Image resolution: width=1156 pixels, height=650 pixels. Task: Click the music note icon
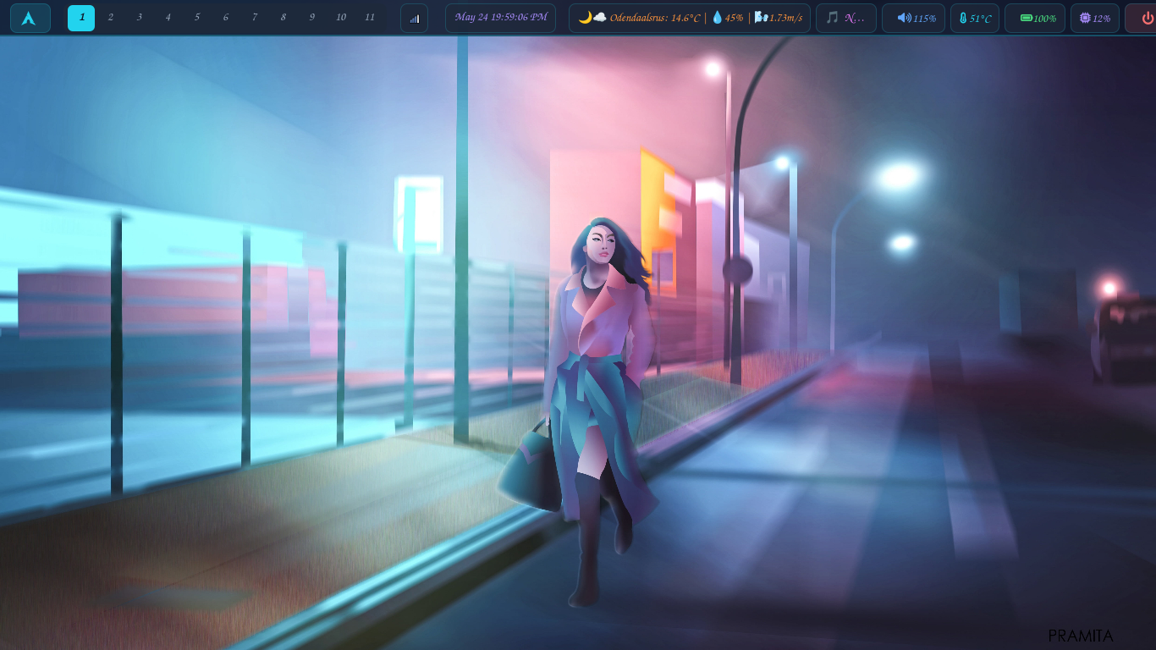click(x=833, y=18)
